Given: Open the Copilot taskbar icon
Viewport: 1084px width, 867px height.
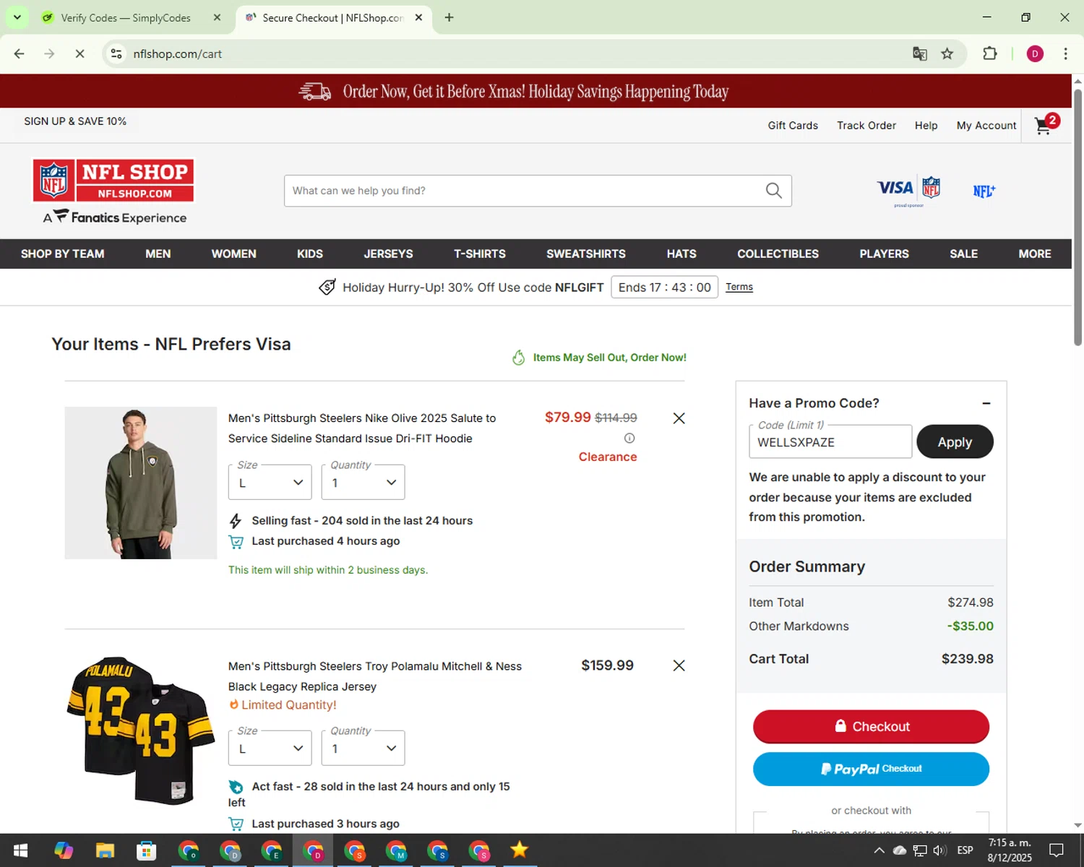Looking at the screenshot, I should coord(64,850).
